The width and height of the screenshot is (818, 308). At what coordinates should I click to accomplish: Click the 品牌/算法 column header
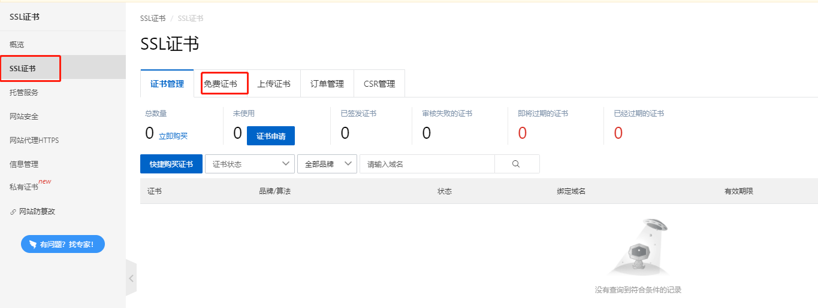[x=274, y=191]
